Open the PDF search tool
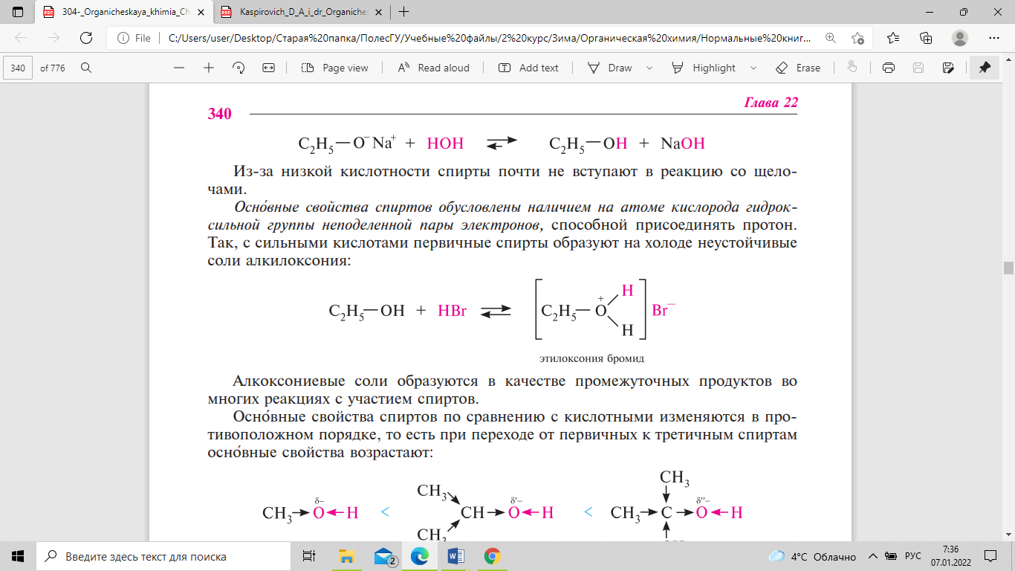Screen dimensions: 1015x571 click(86, 68)
